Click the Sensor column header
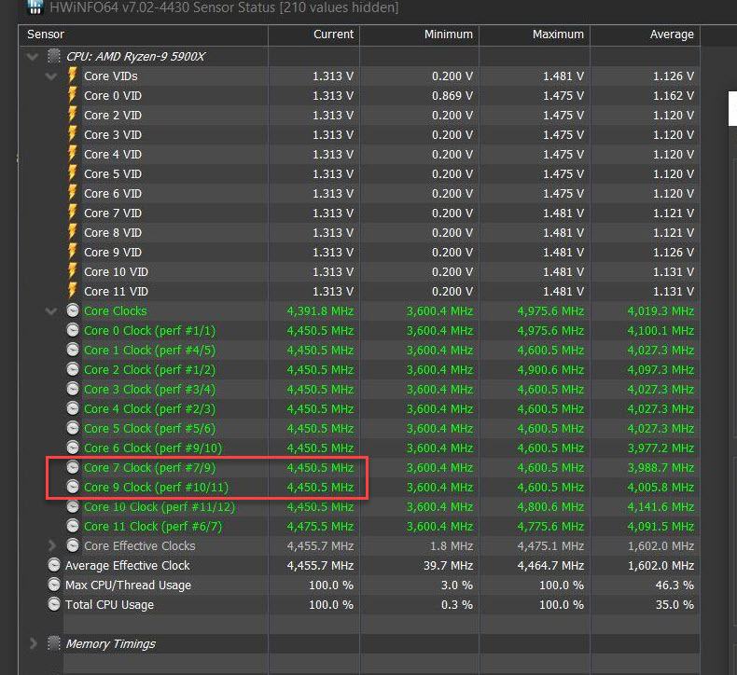Image resolution: width=737 pixels, height=675 pixels. click(x=143, y=34)
